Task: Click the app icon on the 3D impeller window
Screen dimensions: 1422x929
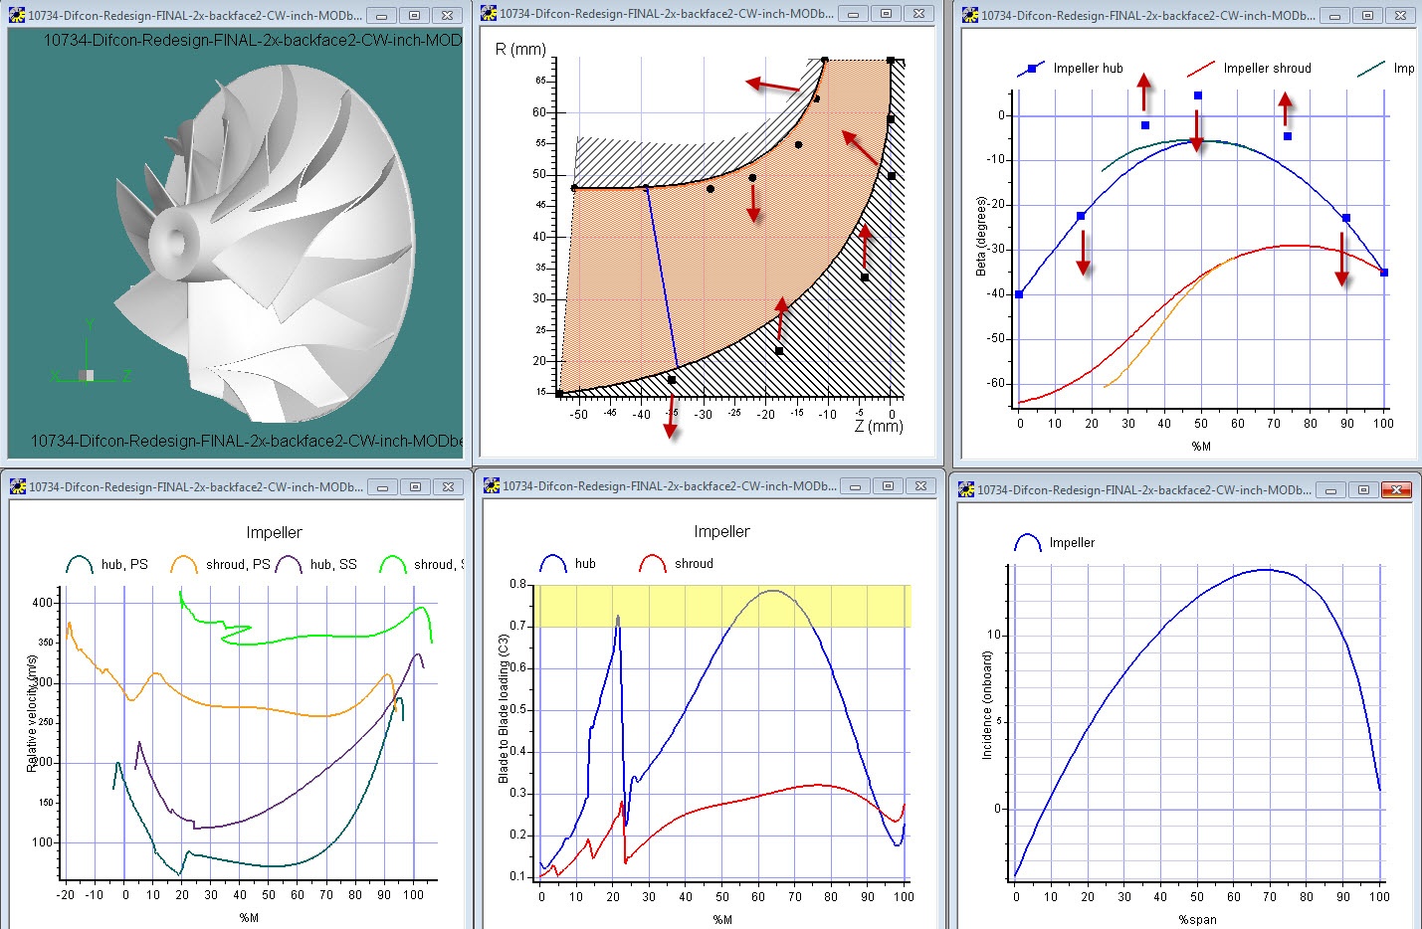Action: (14, 14)
